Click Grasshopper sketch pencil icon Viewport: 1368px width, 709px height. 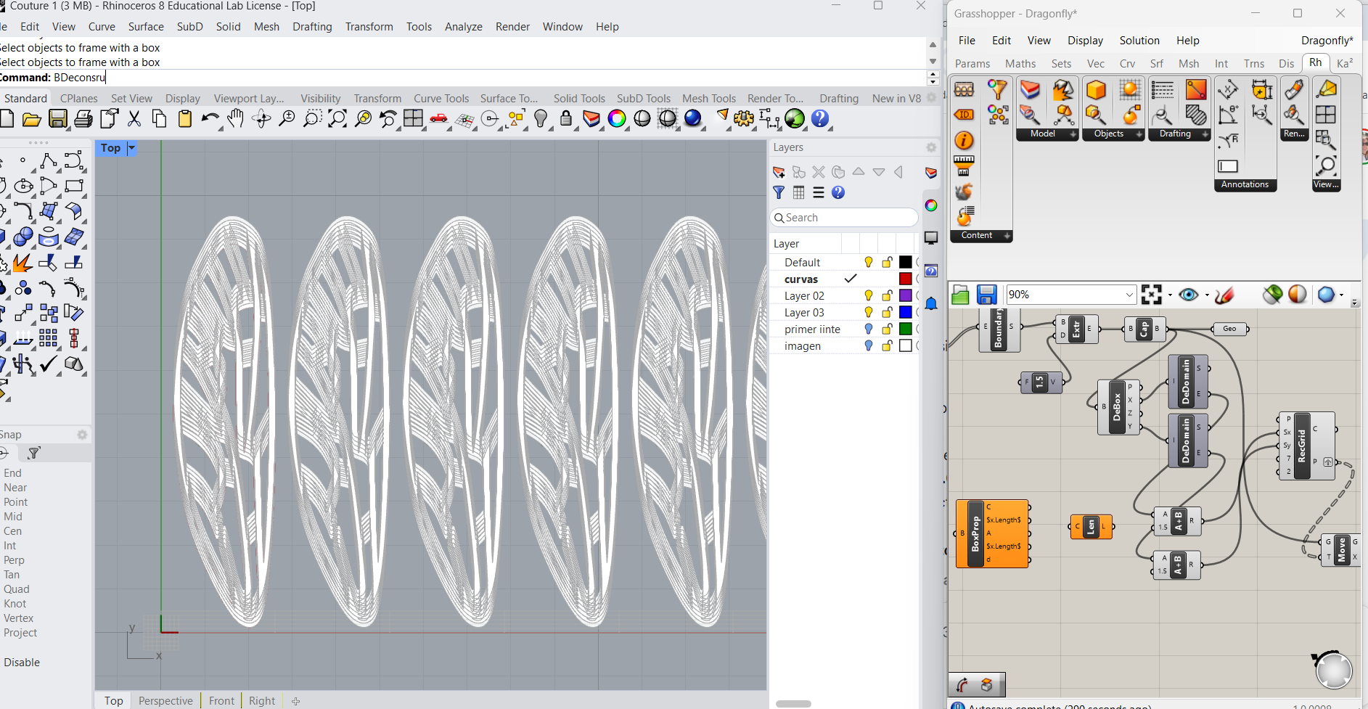pos(1224,295)
